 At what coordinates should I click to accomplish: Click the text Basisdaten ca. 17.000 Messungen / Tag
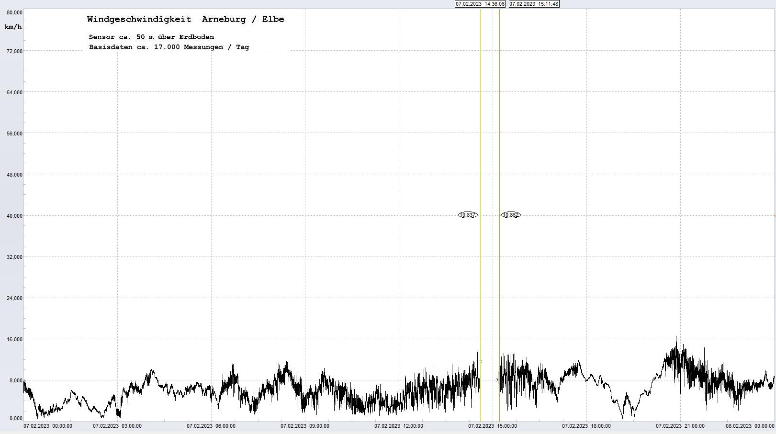pyautogui.click(x=169, y=47)
